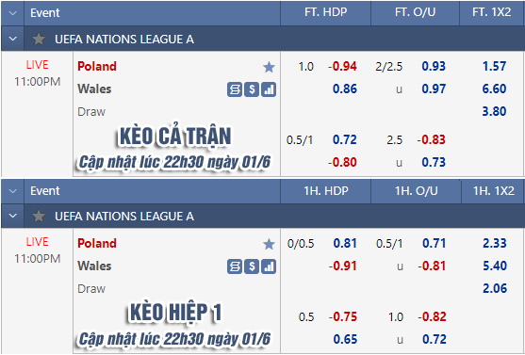Screen dimensions: 525x355
Task: Open the statistics chart icon in full-time Wales row
Action: pyautogui.click(x=269, y=89)
